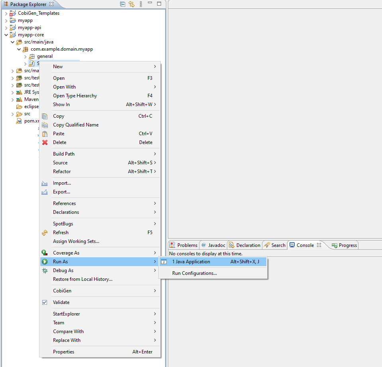Click the Refresh icon in the context menu
Viewport: 382px width, 367px height.
point(45,233)
